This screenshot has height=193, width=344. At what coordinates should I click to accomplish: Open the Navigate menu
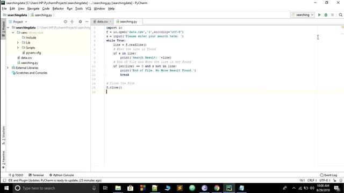coord(33,9)
